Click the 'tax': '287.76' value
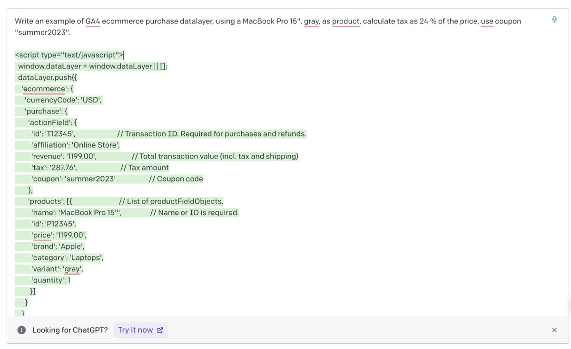The width and height of the screenshot is (571, 349). [54, 168]
